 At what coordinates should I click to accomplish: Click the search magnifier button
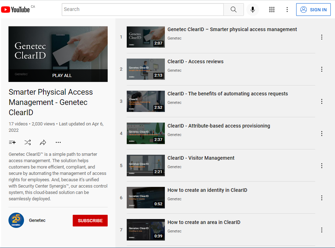234,10
